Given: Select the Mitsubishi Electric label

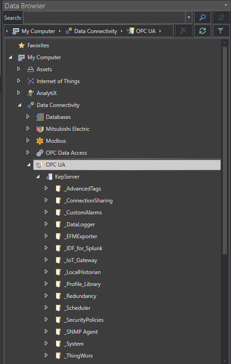Looking at the screenshot, I should 68,129.
